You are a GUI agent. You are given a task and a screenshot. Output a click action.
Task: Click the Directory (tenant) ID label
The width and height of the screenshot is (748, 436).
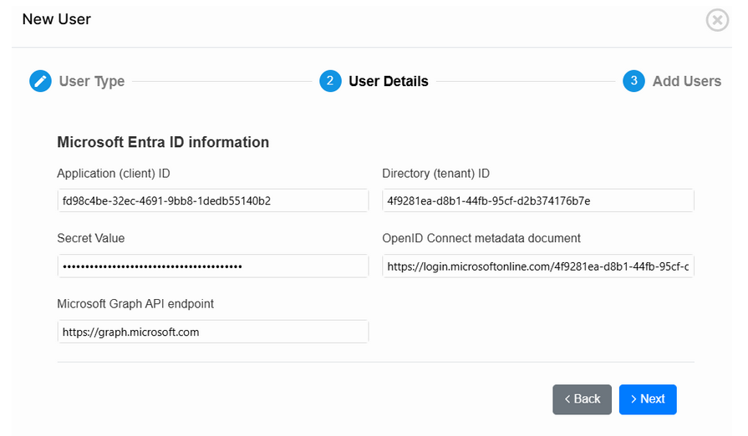pos(435,174)
